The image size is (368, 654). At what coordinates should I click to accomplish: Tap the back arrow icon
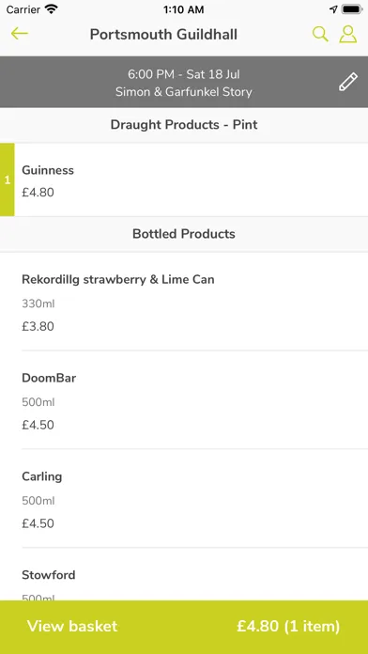[19, 34]
